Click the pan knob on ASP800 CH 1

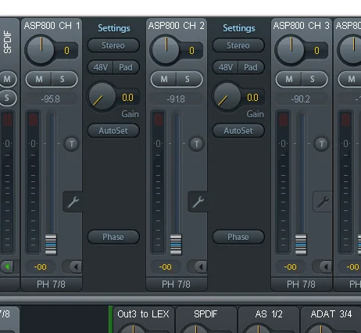41,49
